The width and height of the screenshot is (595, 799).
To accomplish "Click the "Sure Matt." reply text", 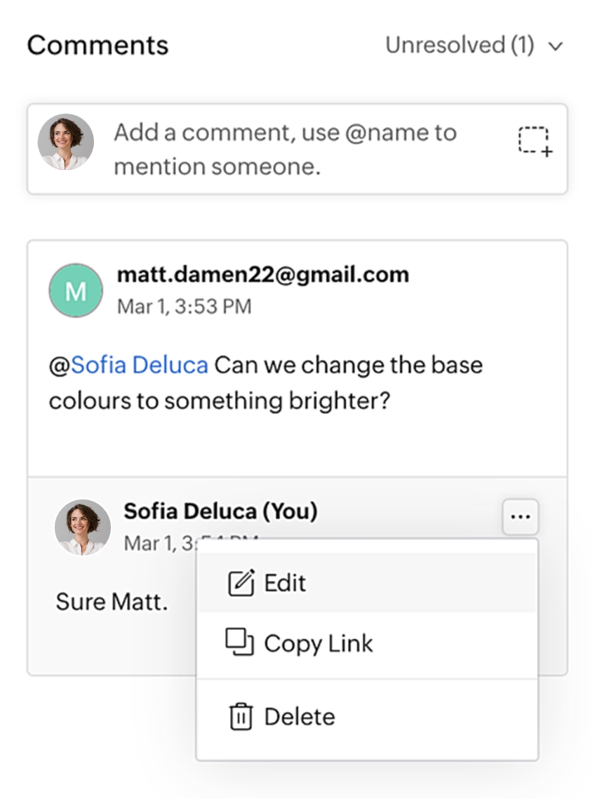I will 112,602.
